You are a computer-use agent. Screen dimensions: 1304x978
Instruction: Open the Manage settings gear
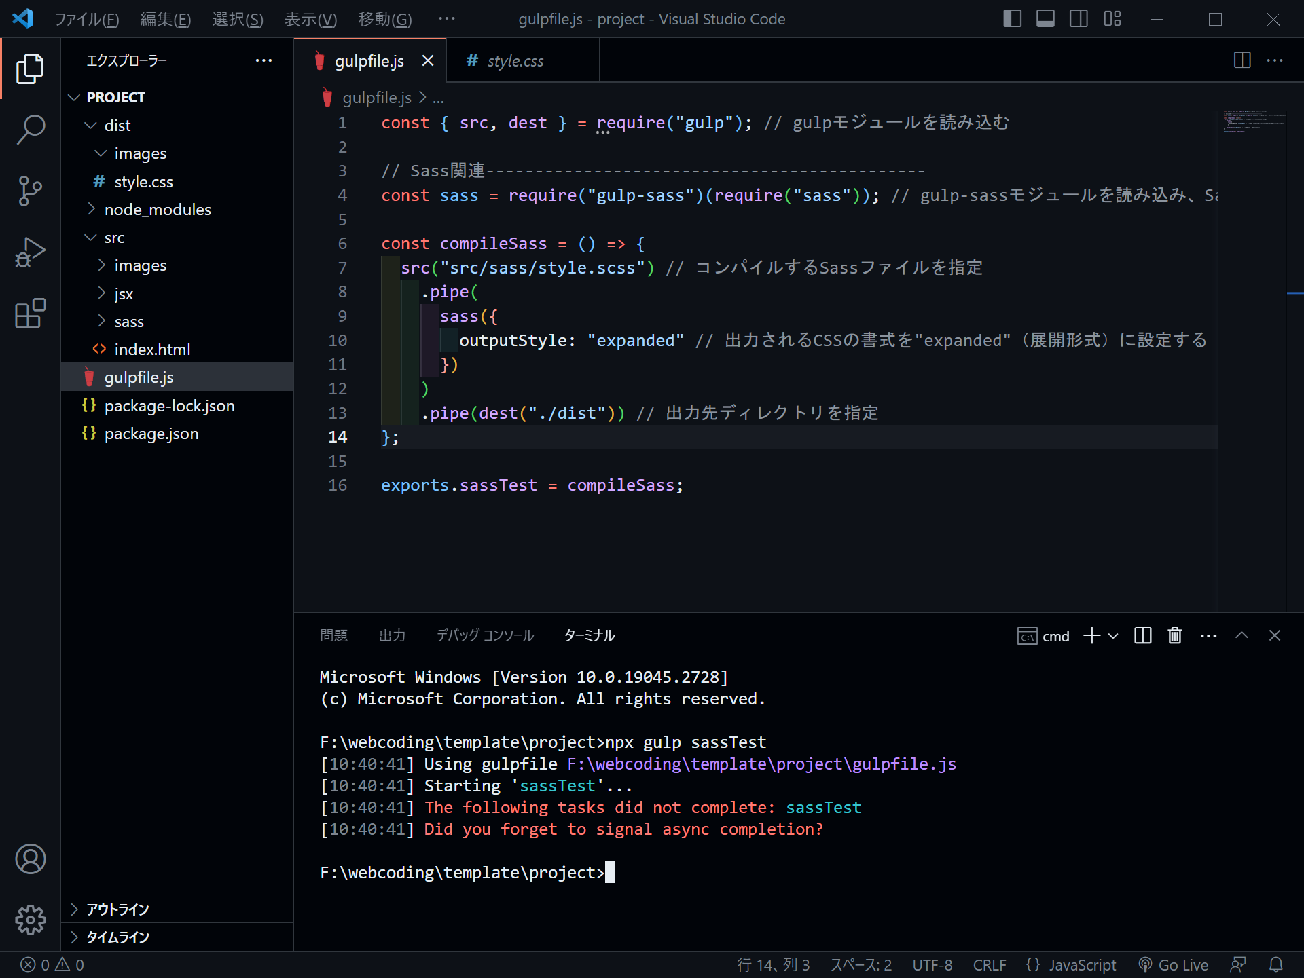[x=31, y=920]
